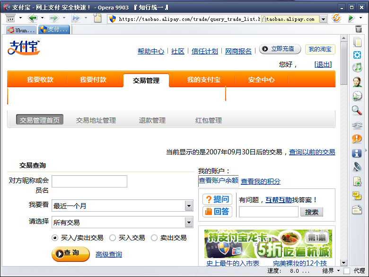This screenshot has width=369, height=277.
Task: Open the 我要看 最近一个月 dropdown
Action: tap(123, 206)
